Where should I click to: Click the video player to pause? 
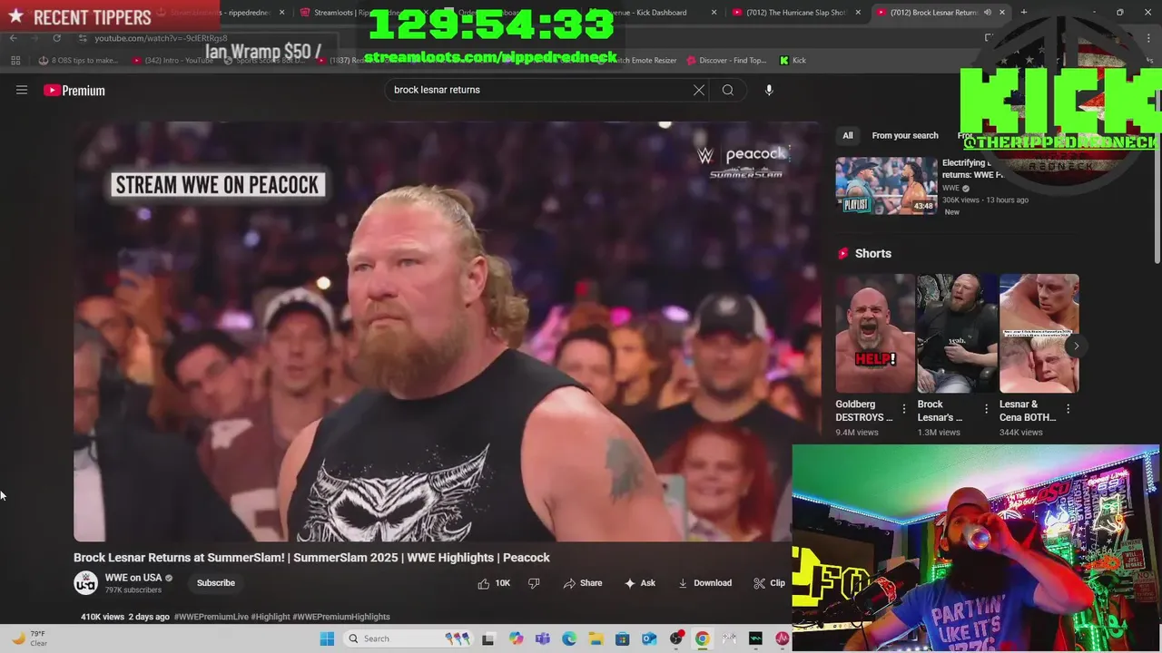(x=448, y=331)
